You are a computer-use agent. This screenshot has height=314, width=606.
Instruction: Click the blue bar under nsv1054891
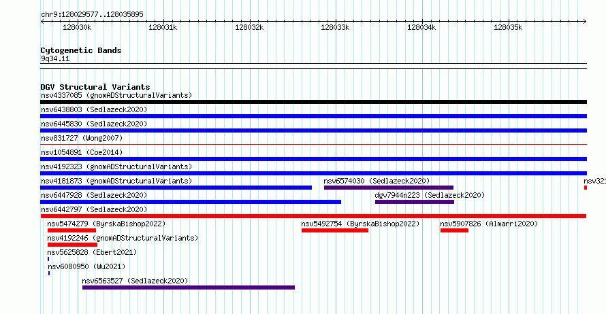[313, 159]
